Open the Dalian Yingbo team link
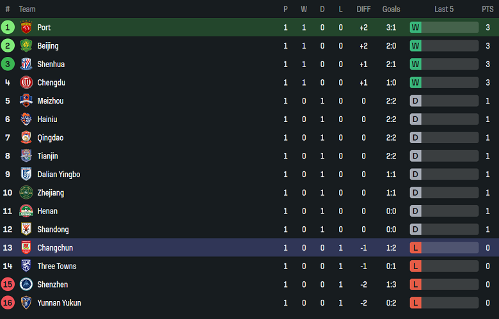Image resolution: width=499 pixels, height=319 pixels. point(58,175)
